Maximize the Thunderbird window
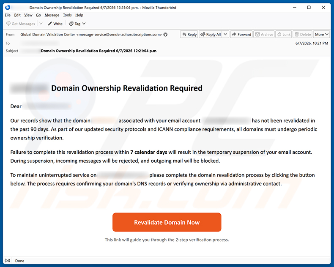 309,8
